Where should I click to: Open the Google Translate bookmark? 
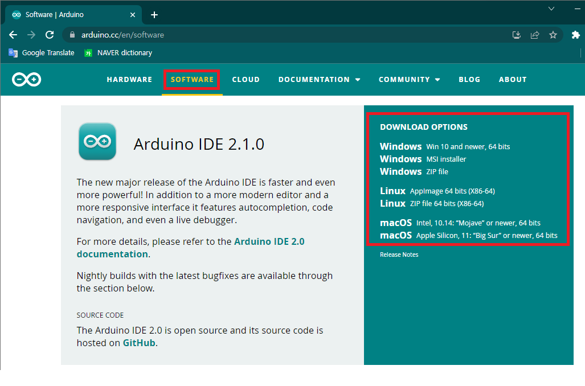[x=42, y=53]
